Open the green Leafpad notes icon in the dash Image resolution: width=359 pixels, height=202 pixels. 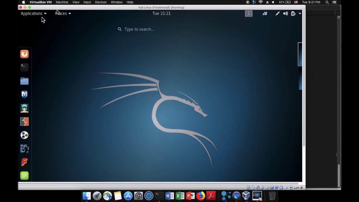coord(24,176)
